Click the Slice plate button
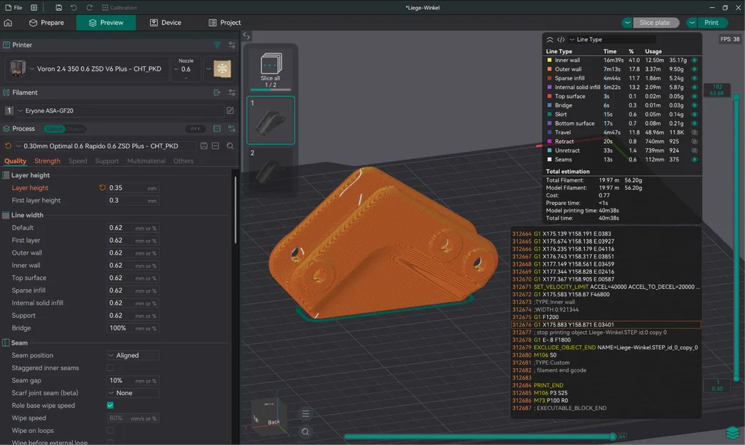Viewport: 745px width, 445px height. click(x=654, y=22)
